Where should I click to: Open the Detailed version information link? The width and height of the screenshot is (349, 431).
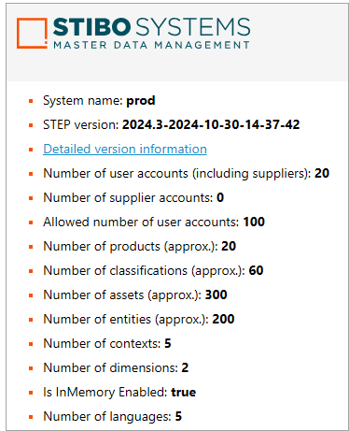coord(125,149)
